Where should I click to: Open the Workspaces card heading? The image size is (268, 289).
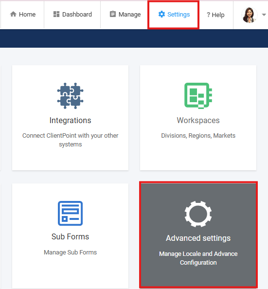pyautogui.click(x=198, y=120)
